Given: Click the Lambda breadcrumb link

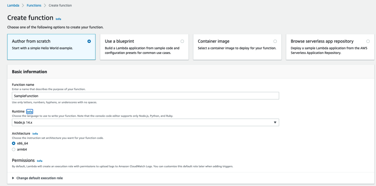Looking at the screenshot, I should coord(13,6).
